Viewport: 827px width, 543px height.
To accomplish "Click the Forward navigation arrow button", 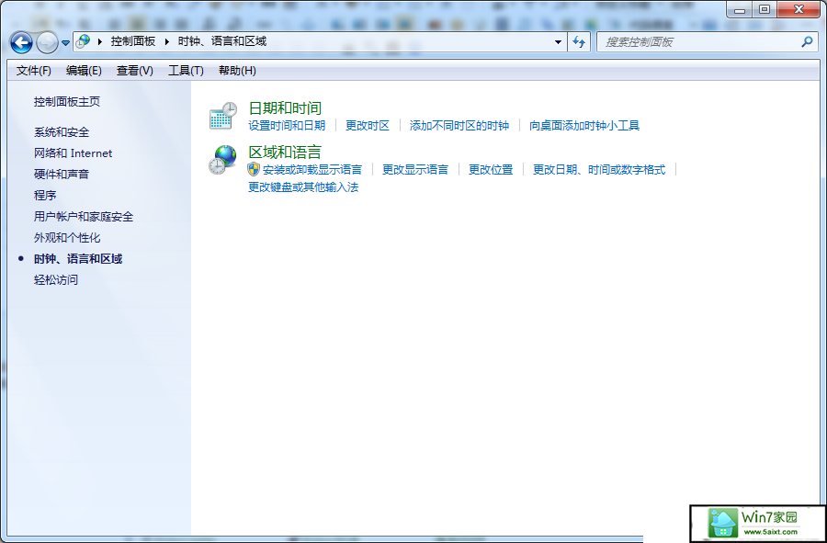I will tap(47, 42).
